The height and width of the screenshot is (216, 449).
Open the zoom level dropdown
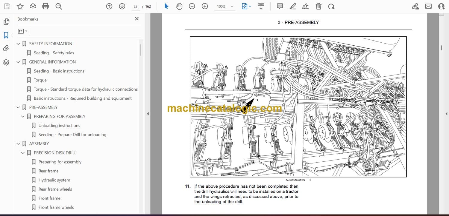point(232,7)
